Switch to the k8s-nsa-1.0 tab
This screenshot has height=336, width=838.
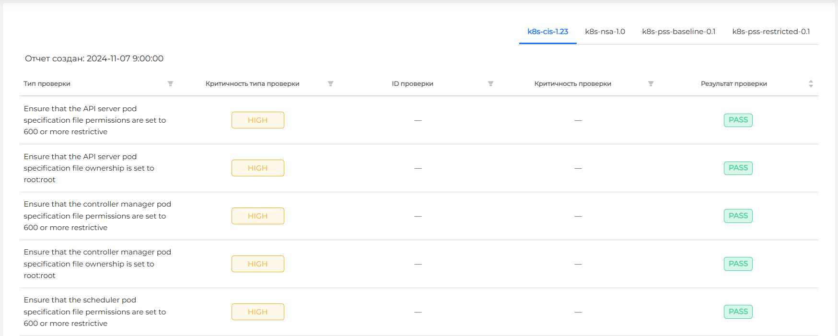click(605, 32)
